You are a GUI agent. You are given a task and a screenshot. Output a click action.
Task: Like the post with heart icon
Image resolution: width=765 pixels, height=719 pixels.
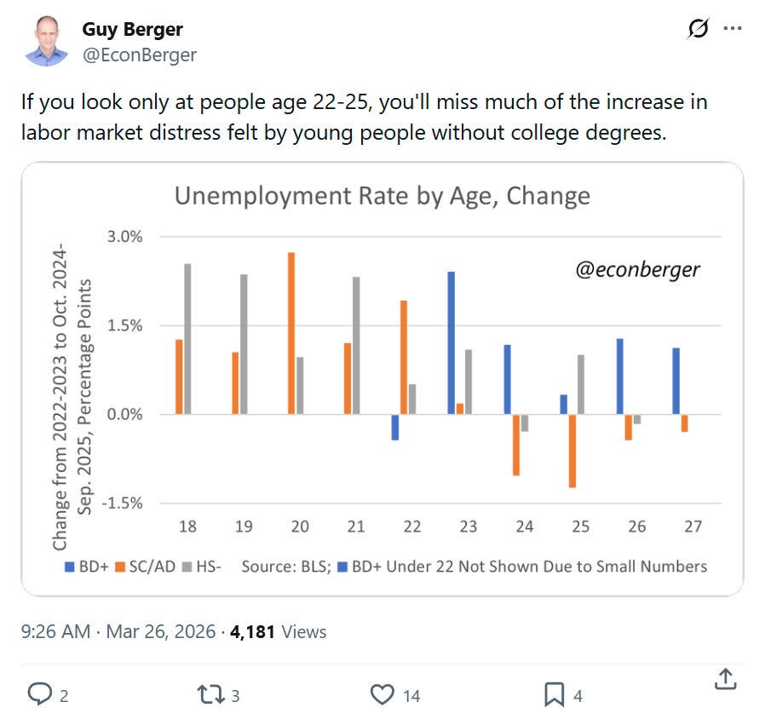click(382, 694)
